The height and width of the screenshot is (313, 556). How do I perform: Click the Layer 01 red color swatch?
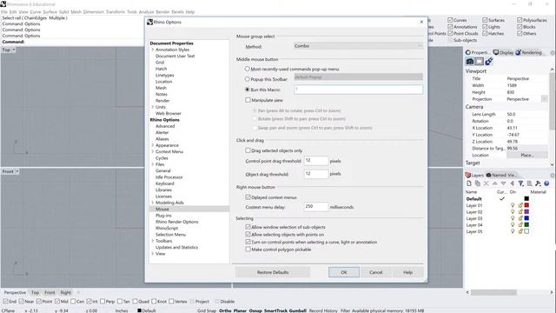(x=526, y=205)
